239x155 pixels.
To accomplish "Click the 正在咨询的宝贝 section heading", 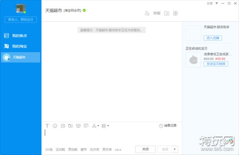I will point(196,48).
